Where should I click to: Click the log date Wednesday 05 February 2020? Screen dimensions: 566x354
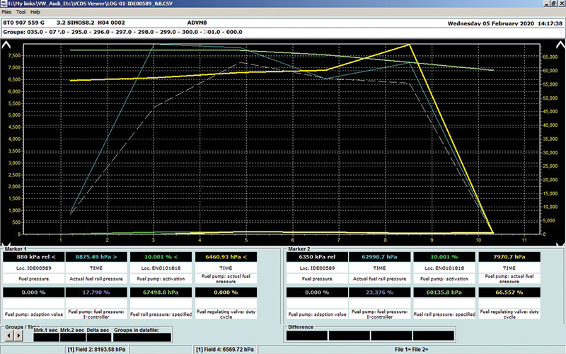pyautogui.click(x=490, y=23)
